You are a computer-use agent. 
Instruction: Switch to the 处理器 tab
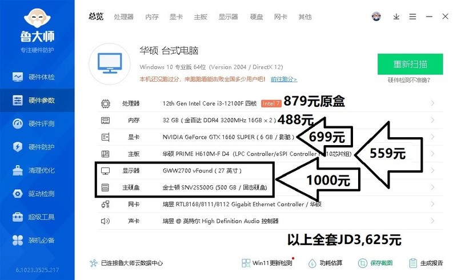[x=123, y=17]
